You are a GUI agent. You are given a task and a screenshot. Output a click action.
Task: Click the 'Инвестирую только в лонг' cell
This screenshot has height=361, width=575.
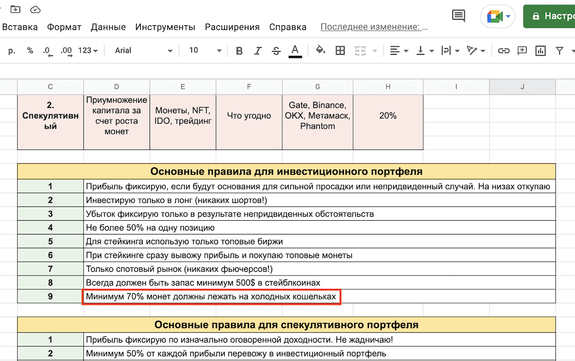pos(320,200)
